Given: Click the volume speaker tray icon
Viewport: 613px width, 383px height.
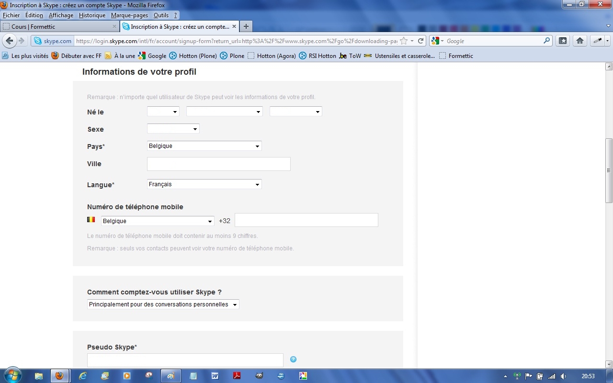Looking at the screenshot, I should pyautogui.click(x=563, y=376).
